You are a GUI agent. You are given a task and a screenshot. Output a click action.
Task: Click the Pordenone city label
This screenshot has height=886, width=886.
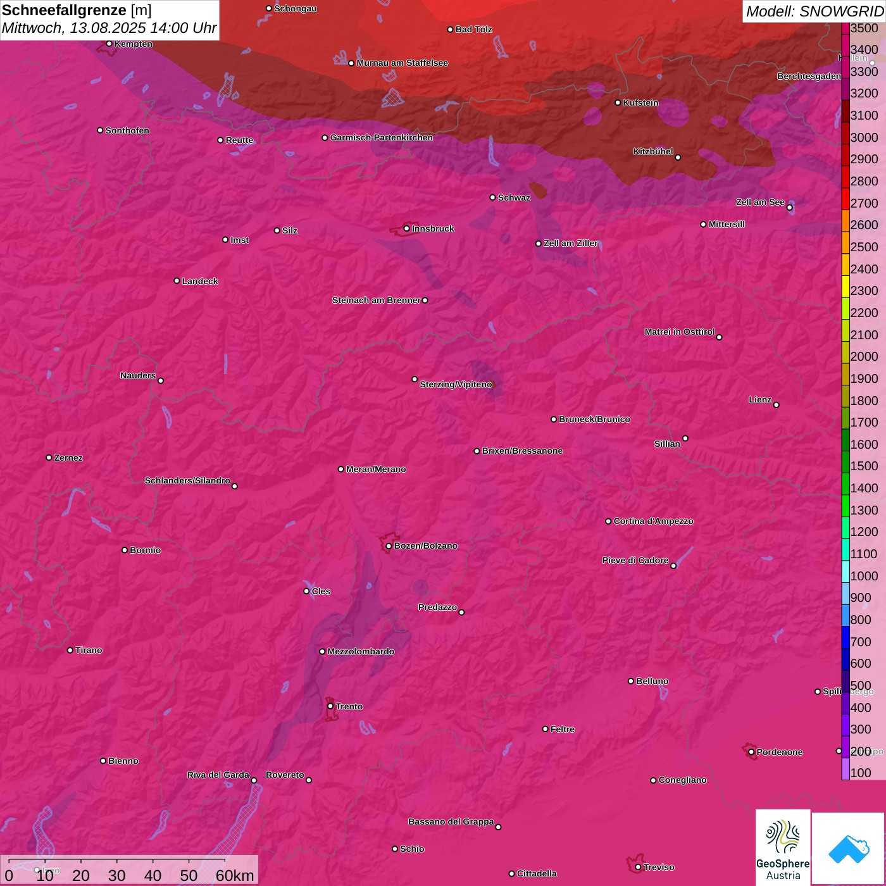(780, 752)
